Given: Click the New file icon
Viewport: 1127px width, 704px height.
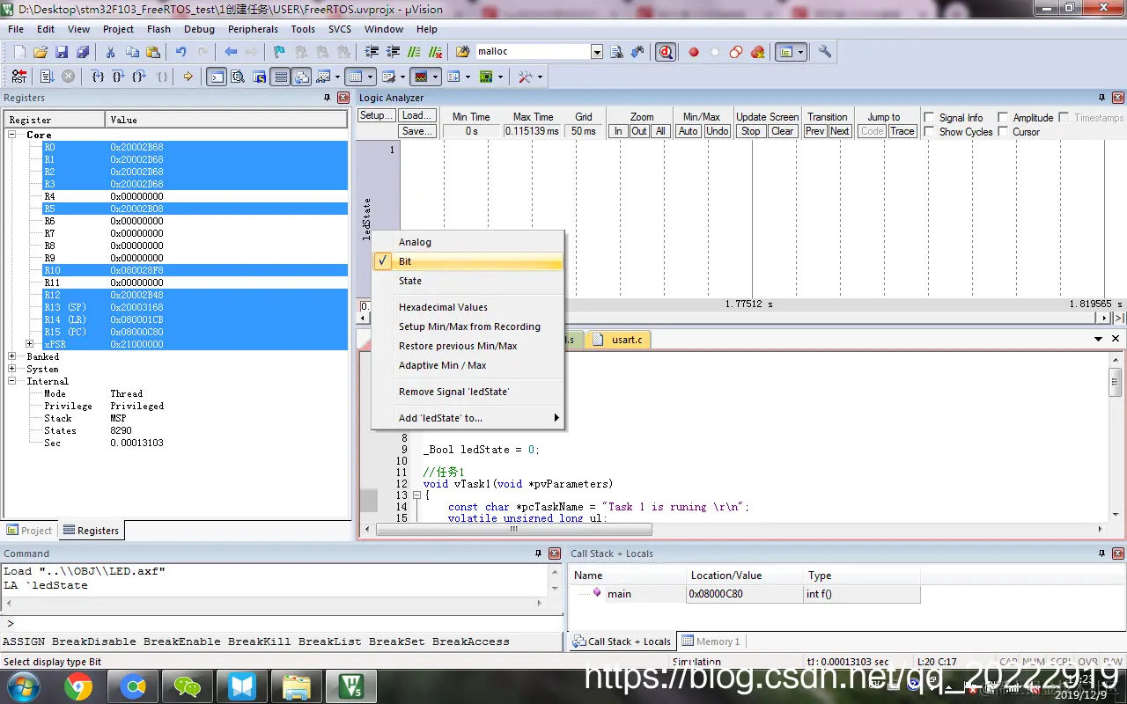Looking at the screenshot, I should point(19,52).
